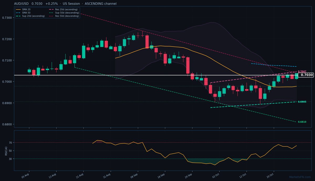Image resolution: width=315 pixels, height=181 pixels.
Task: Click the RSI(14) axis title
Action: coord(6,151)
